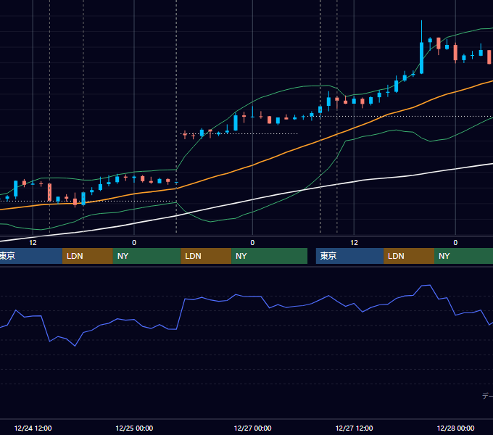Screen dimensions: 493x435
Task: Click the 東京 session bar above 12/27 12:00
Action: pyautogui.click(x=349, y=256)
